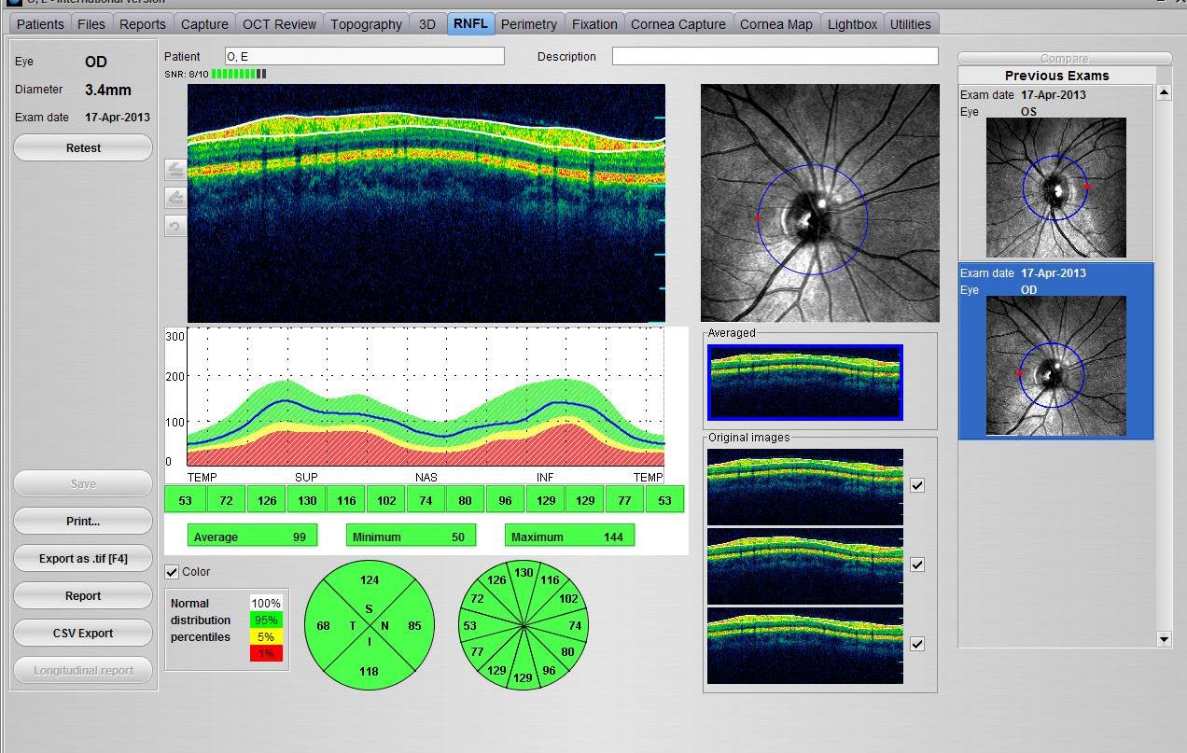Open the 3D tab
The width and height of the screenshot is (1187, 753).
[x=427, y=24]
